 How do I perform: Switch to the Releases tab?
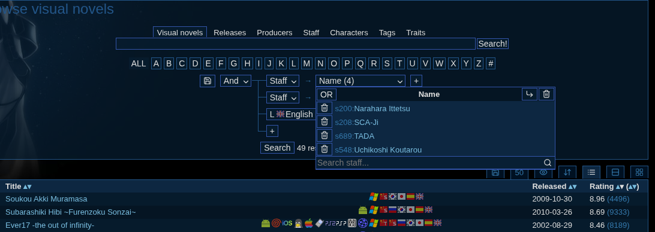(x=230, y=32)
